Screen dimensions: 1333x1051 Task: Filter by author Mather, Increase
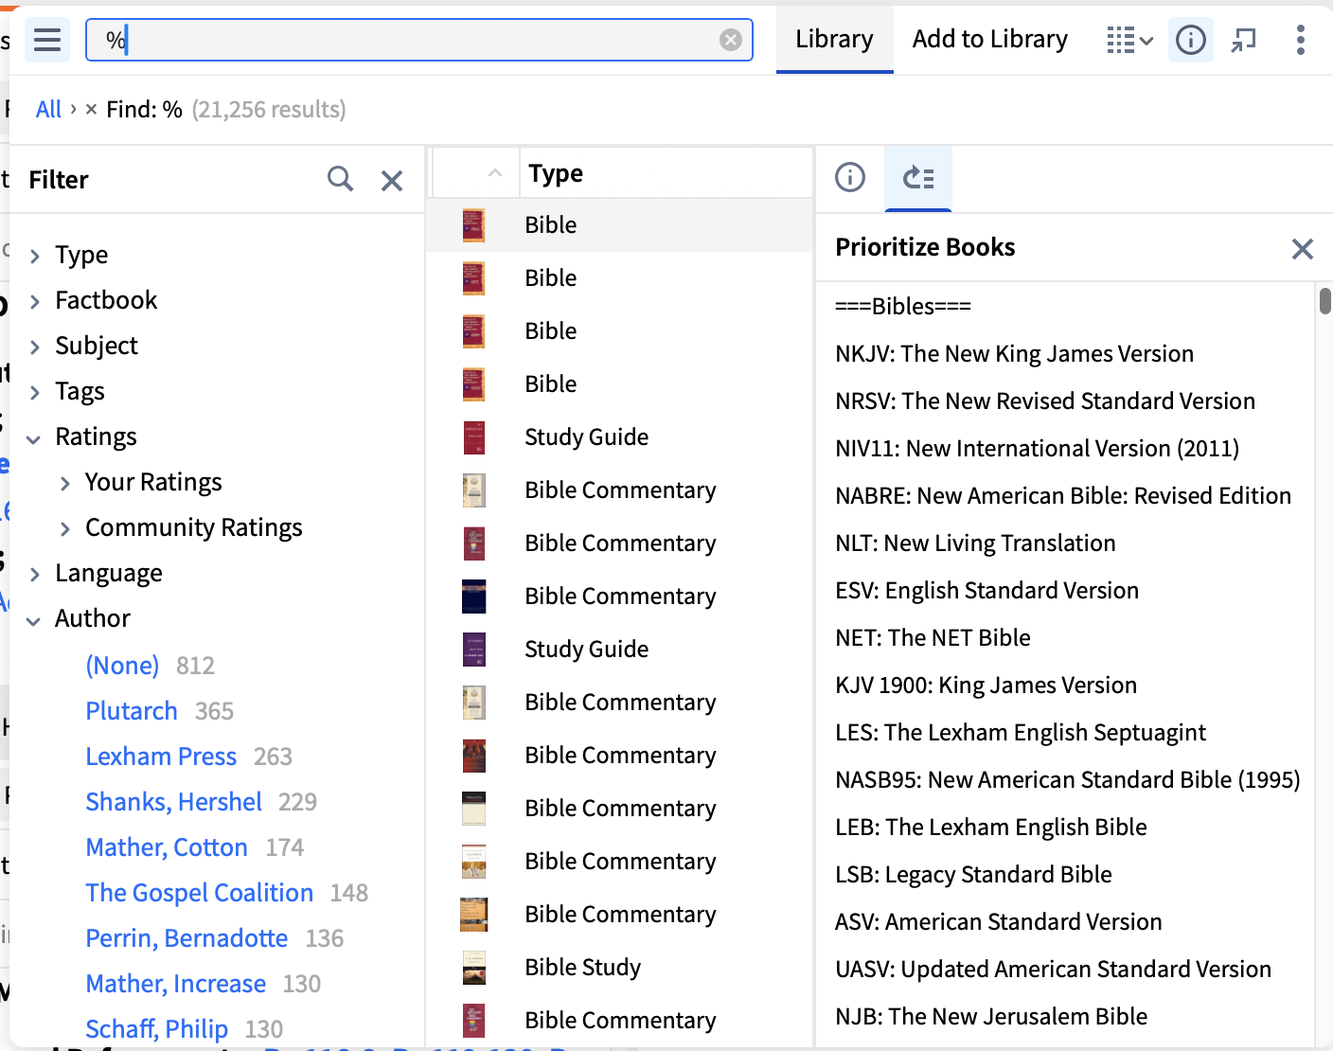pyautogui.click(x=175, y=984)
